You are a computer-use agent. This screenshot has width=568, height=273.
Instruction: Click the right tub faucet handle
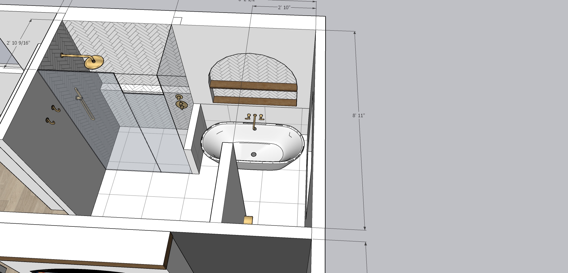tap(261, 117)
